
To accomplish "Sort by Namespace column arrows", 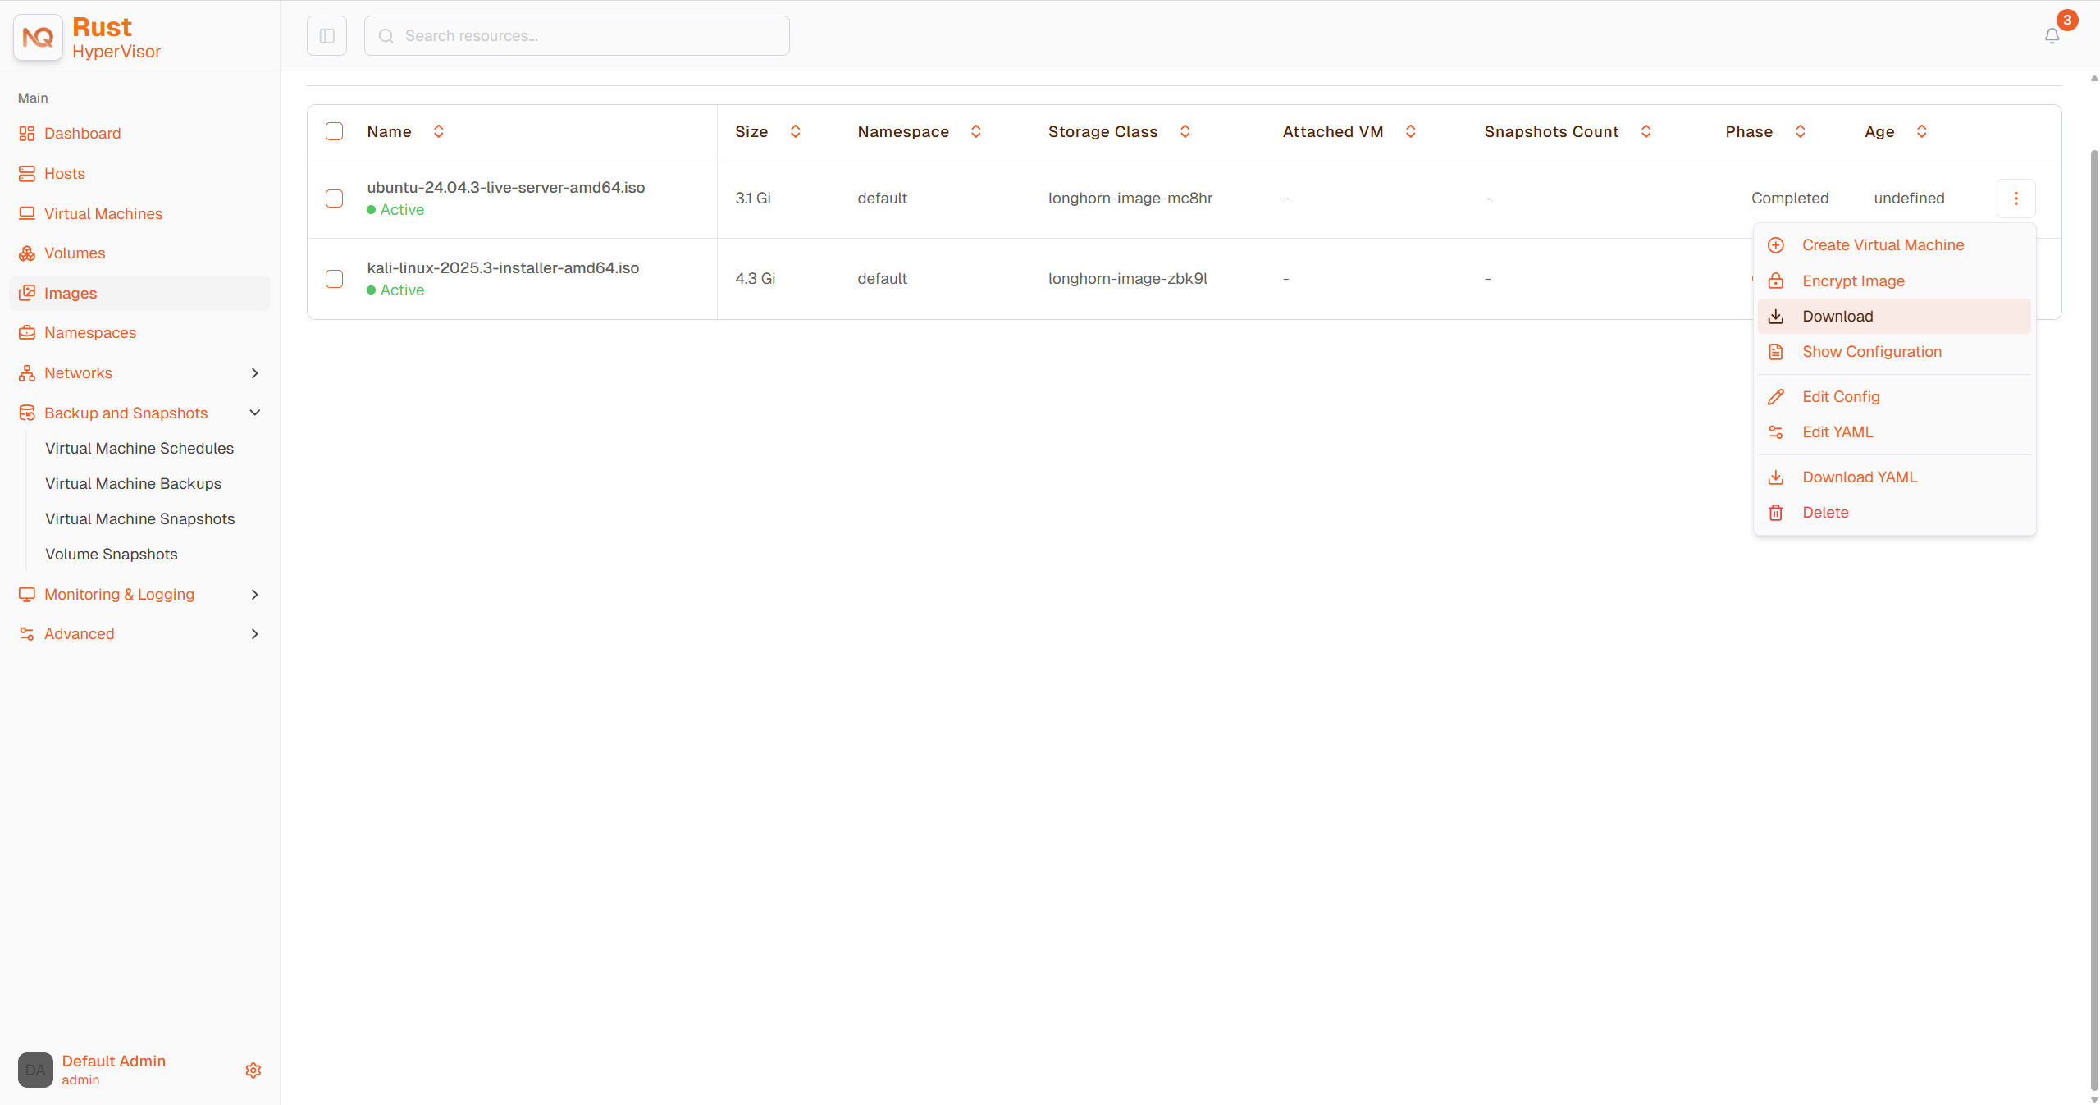I will click(976, 131).
